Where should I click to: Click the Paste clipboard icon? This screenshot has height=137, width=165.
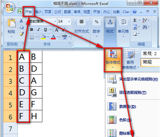point(11,23)
